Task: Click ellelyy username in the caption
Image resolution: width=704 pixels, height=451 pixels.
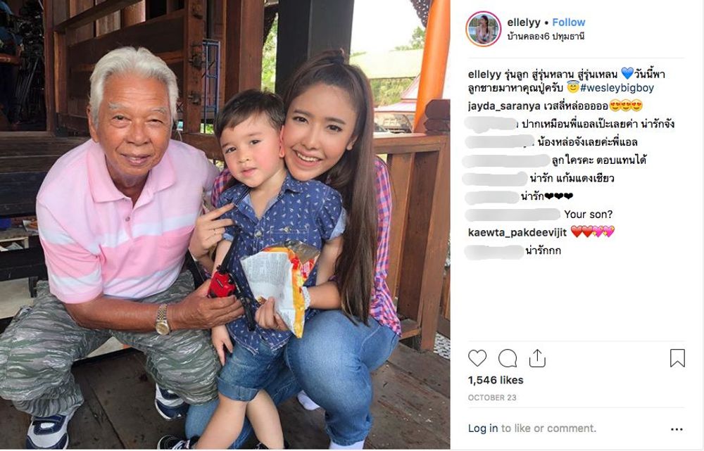Action: 484,75
